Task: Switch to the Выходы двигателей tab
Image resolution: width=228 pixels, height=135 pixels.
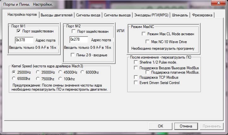Action: coord(57,15)
